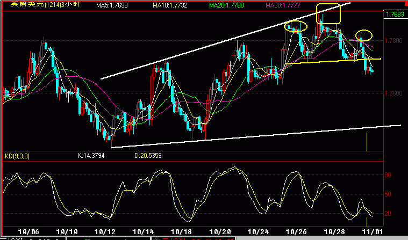Click the KD(9,3,3) indicator name
This screenshot has height=240, width=408.
coord(17,156)
